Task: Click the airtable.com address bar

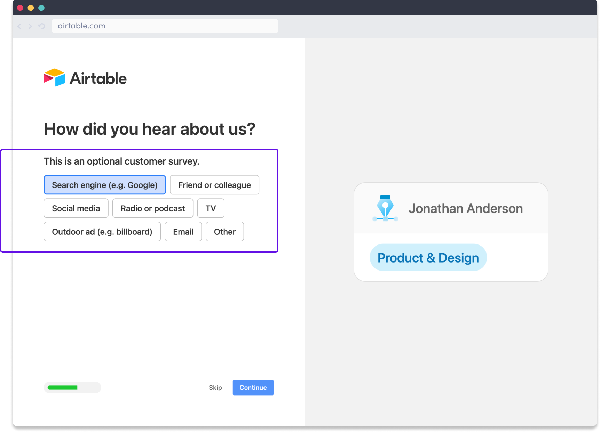Action: [x=165, y=26]
